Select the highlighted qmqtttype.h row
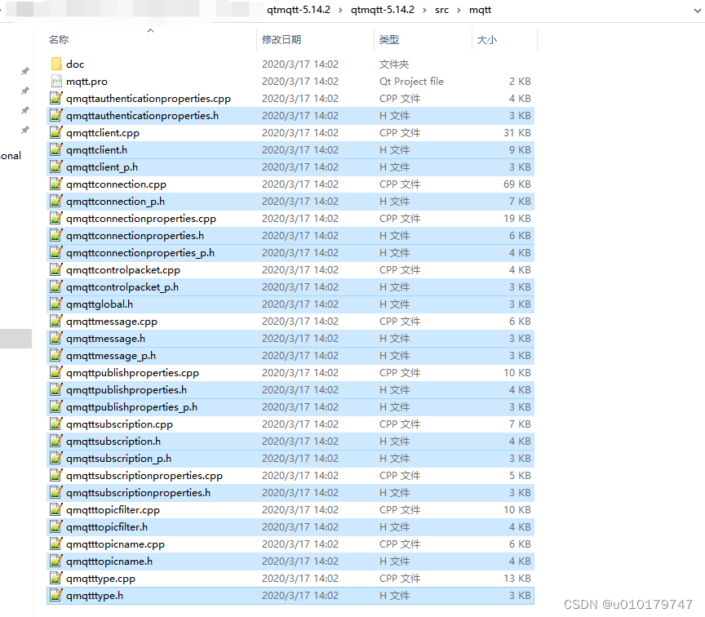The height and width of the screenshot is (617, 705). click(x=163, y=595)
